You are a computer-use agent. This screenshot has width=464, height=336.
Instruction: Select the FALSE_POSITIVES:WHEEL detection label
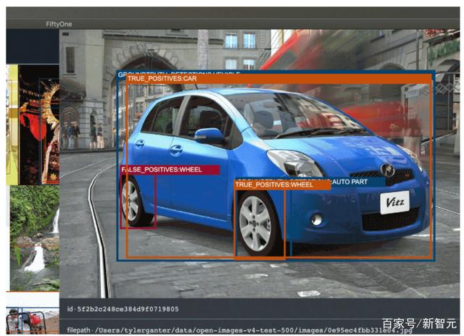[x=170, y=169]
